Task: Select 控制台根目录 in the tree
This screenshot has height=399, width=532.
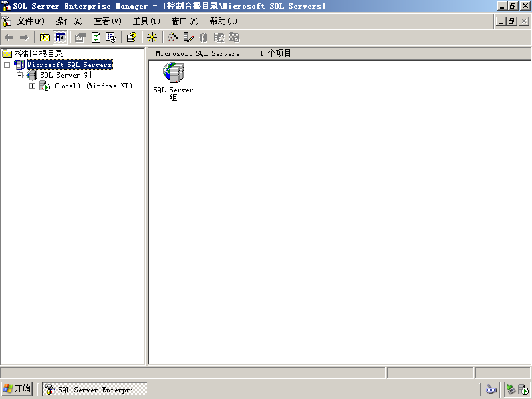Action: (x=39, y=54)
